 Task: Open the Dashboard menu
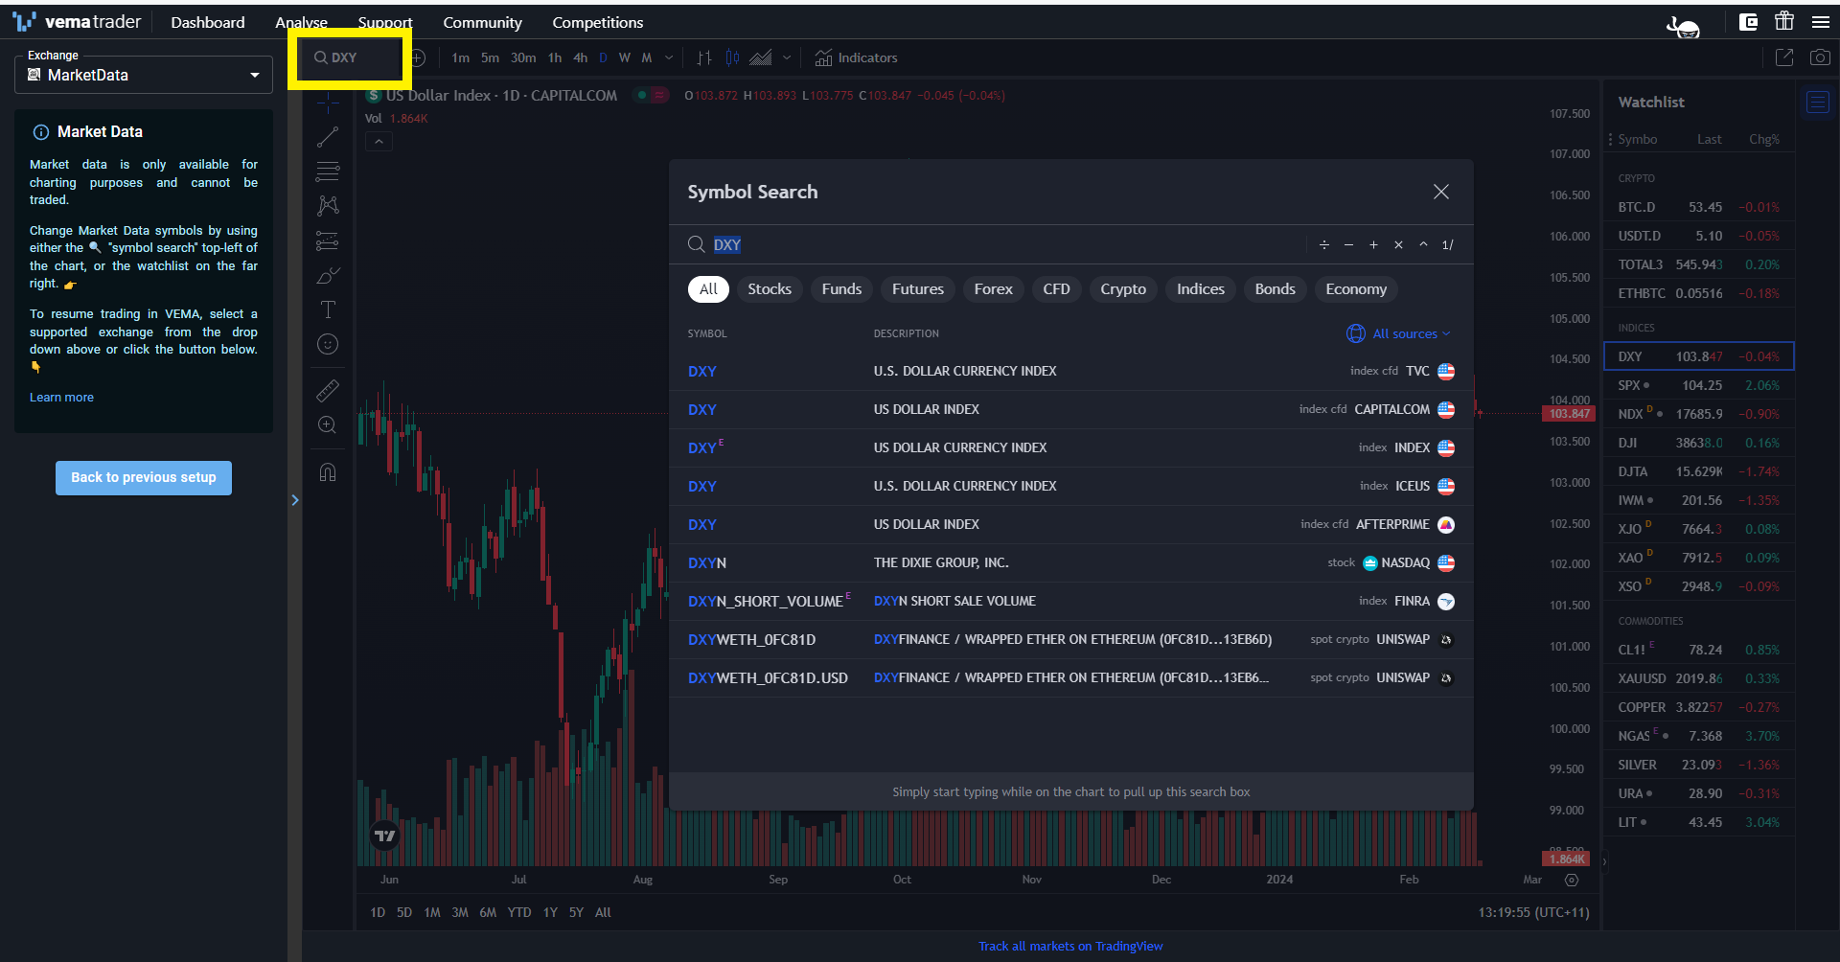[x=208, y=22]
